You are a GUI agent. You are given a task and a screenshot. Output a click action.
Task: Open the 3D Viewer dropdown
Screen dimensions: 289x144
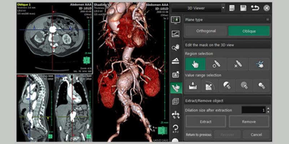click(x=223, y=8)
